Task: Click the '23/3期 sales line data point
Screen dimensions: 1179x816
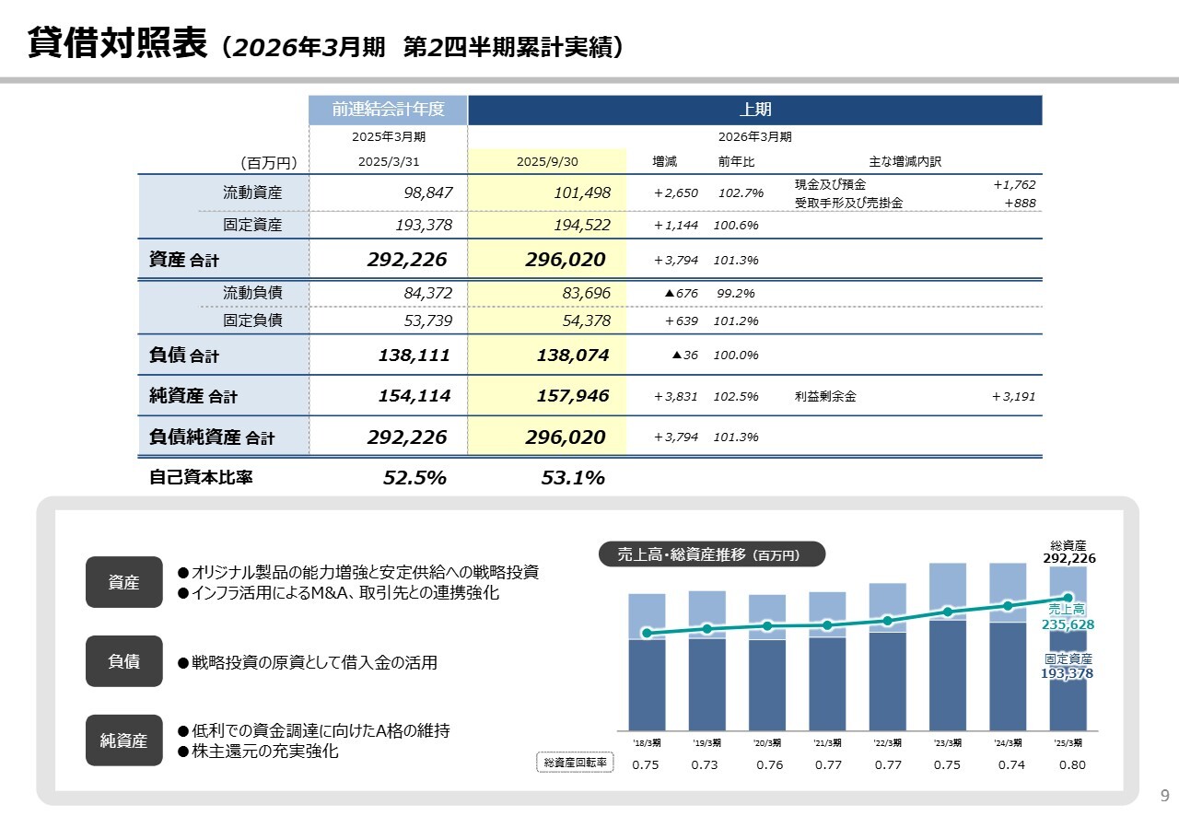Action: [948, 612]
